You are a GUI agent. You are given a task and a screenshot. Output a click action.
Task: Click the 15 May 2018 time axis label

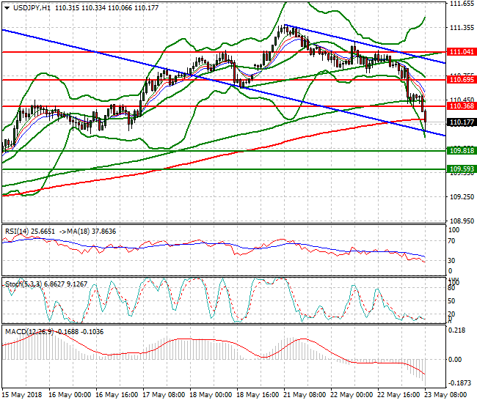click(22, 395)
